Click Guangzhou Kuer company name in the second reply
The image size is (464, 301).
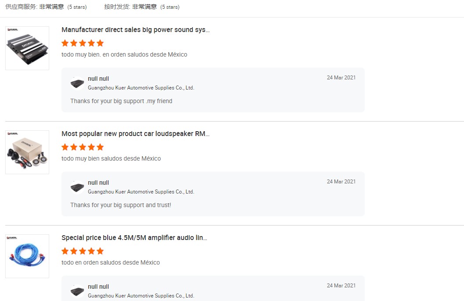click(x=141, y=192)
